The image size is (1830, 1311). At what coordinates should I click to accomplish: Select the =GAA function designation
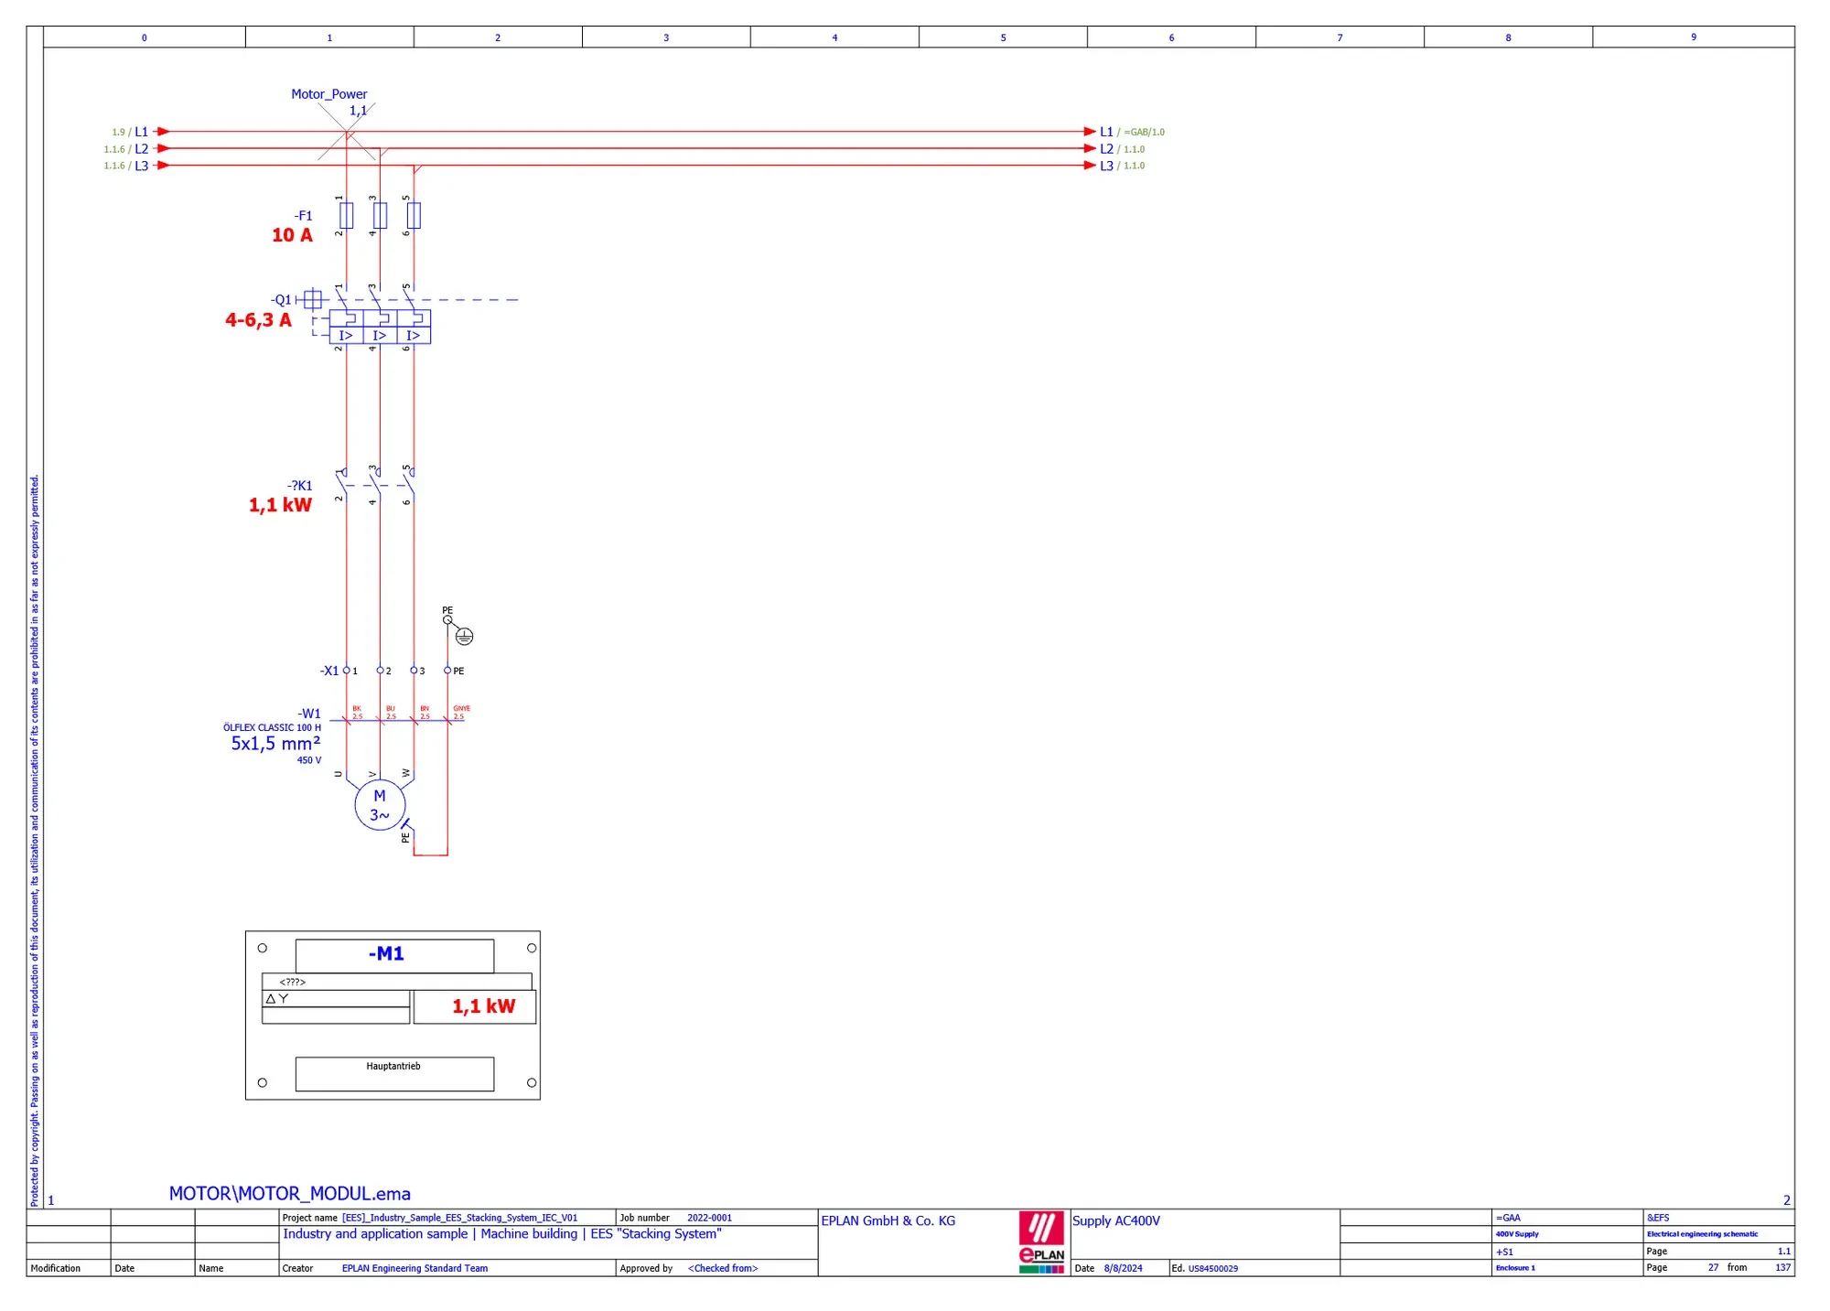click(1508, 1218)
